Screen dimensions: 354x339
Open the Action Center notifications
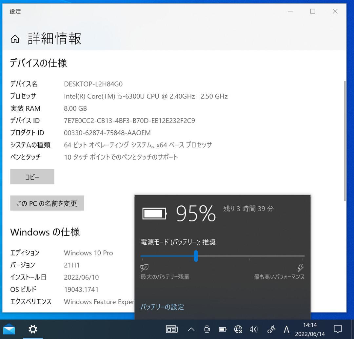338,330
